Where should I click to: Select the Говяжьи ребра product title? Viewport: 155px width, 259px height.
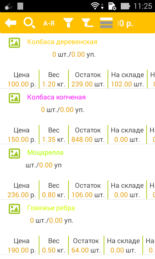click(51, 208)
